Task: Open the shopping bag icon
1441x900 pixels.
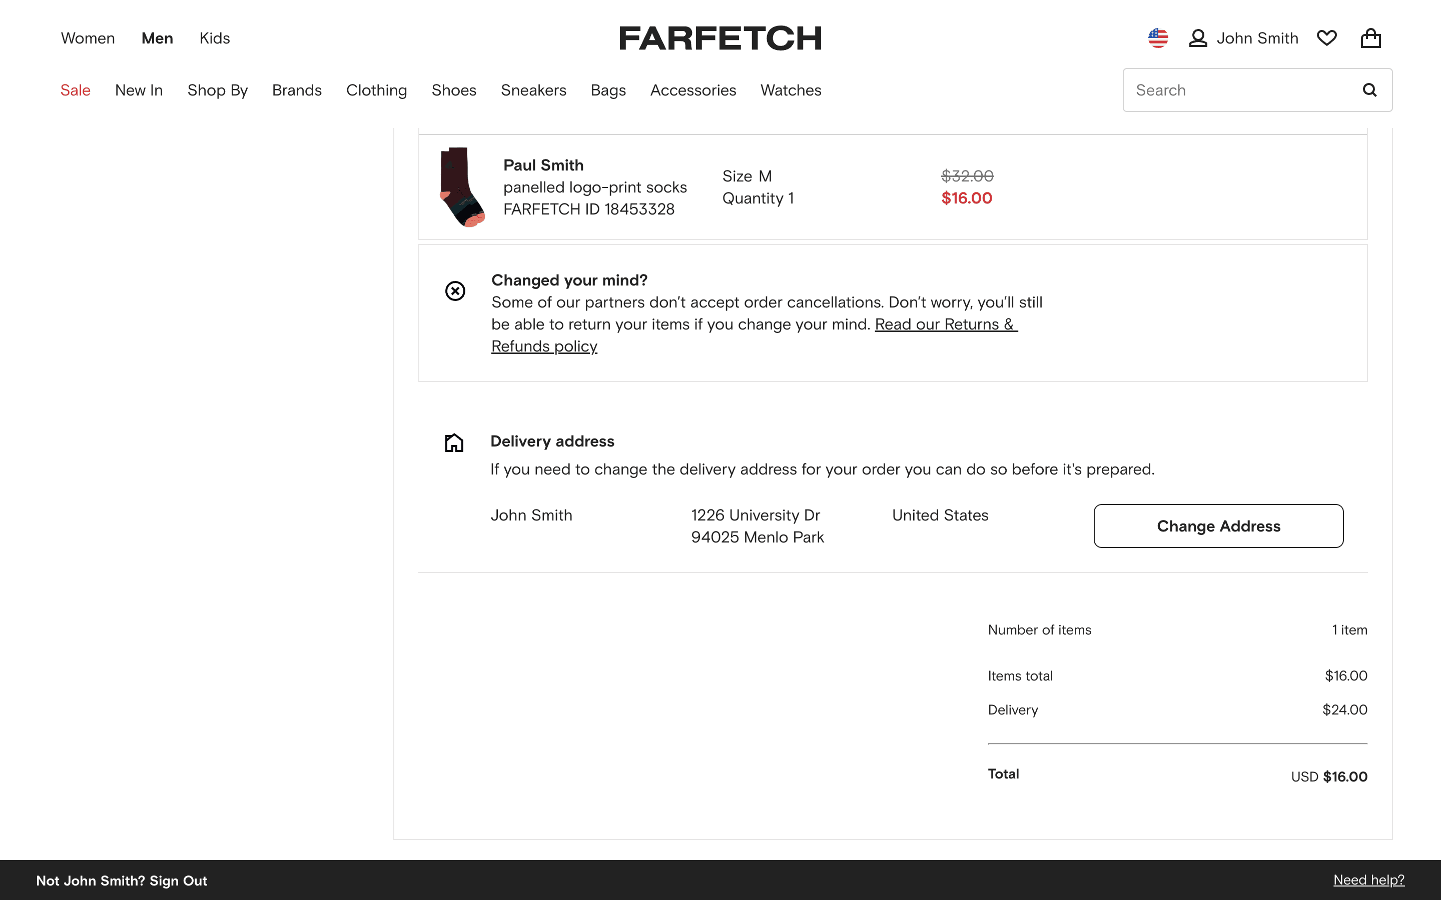Action: click(x=1371, y=37)
